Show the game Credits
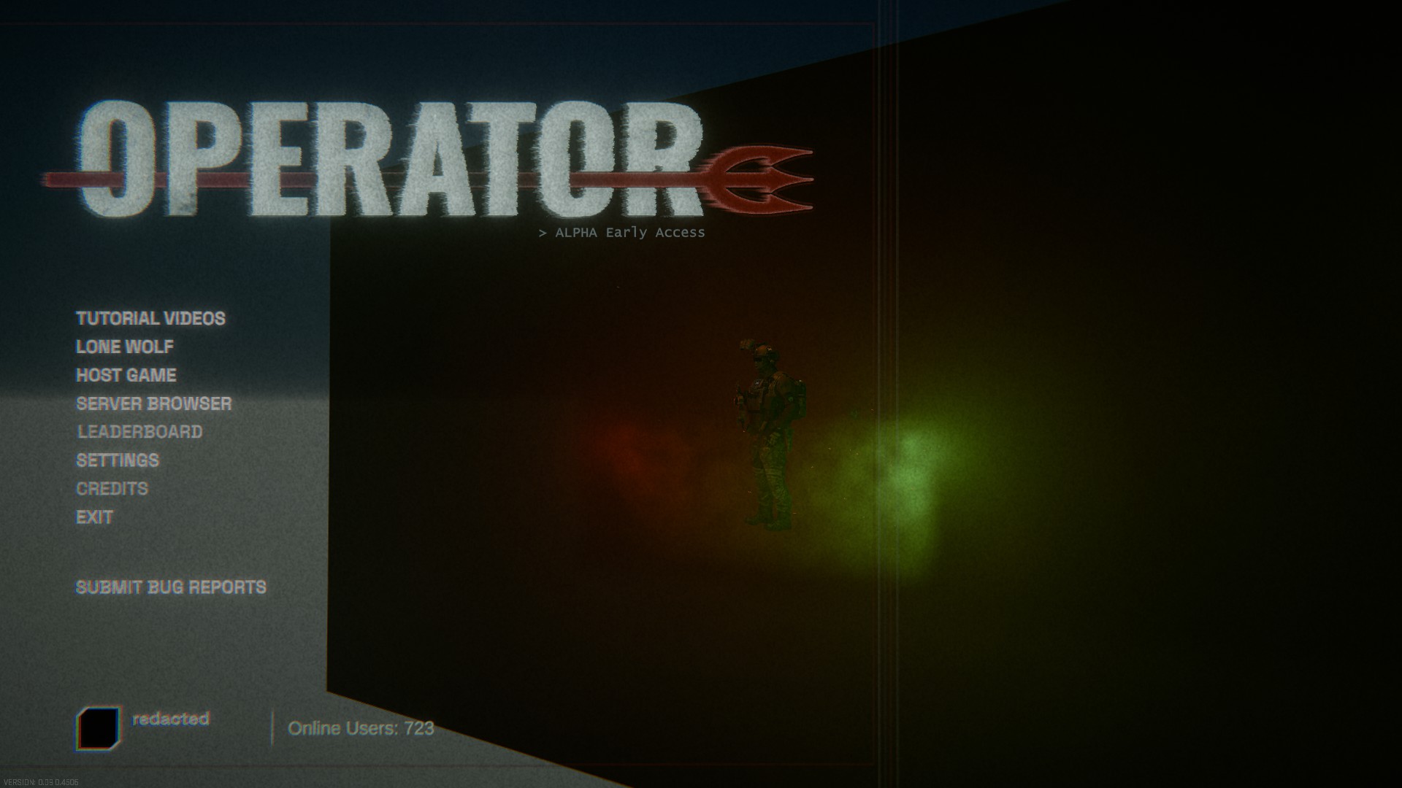Viewport: 1402px width, 788px height. coord(112,489)
